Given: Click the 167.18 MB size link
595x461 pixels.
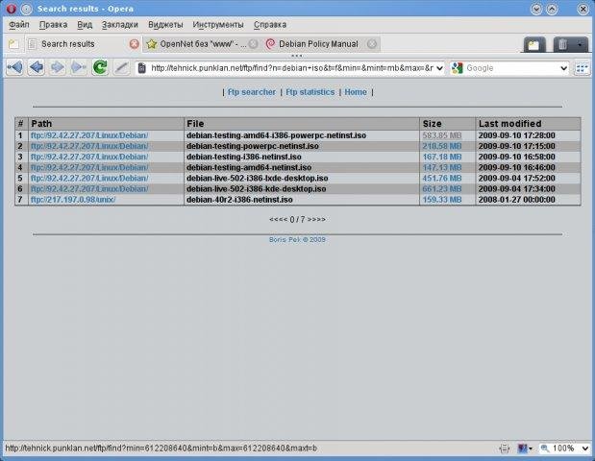Looking at the screenshot, I should 442,157.
